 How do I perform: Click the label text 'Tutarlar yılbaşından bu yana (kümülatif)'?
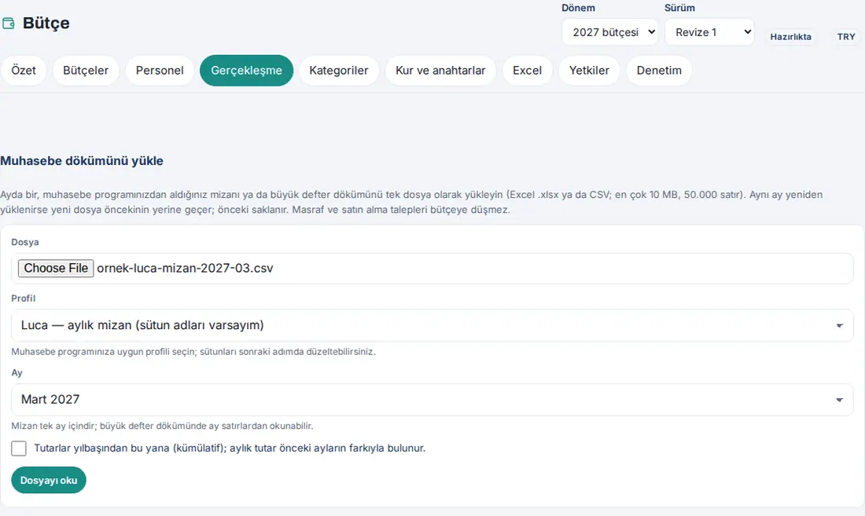point(131,448)
